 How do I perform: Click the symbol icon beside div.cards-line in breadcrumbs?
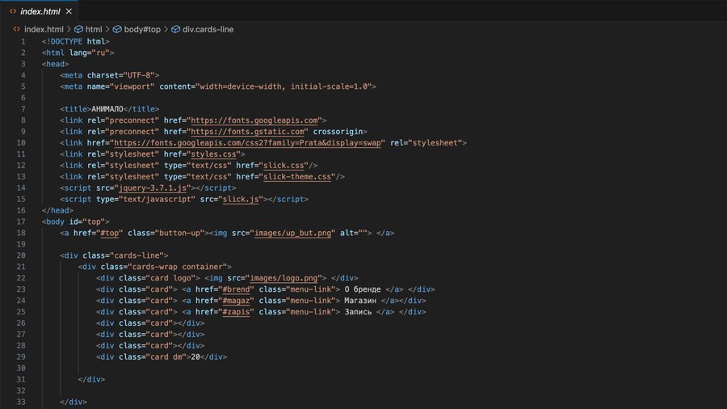176,29
